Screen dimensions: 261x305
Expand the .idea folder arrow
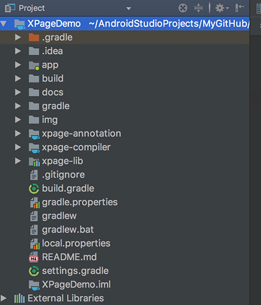pyautogui.click(x=18, y=51)
